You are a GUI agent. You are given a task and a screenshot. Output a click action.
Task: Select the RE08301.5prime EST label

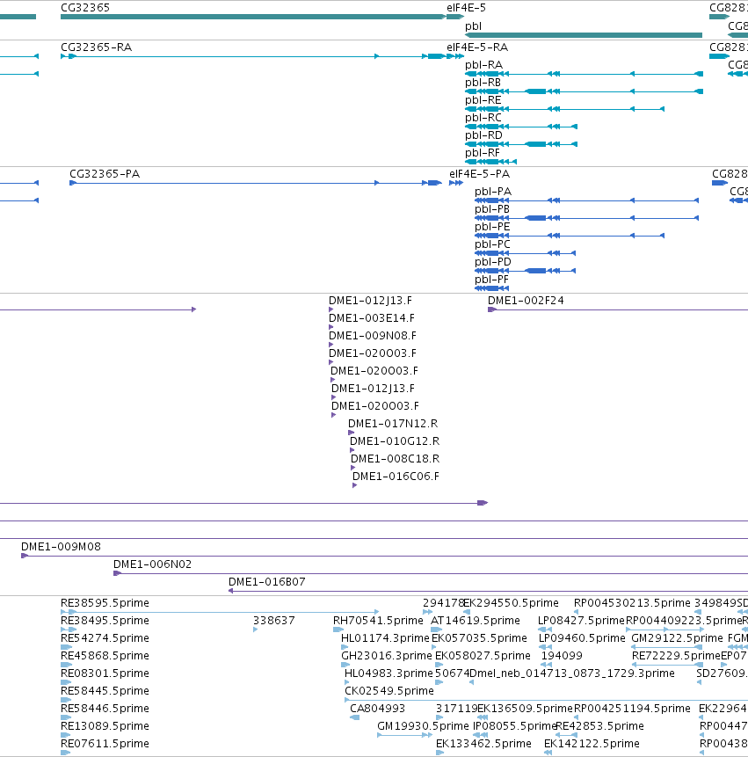pyautogui.click(x=105, y=673)
